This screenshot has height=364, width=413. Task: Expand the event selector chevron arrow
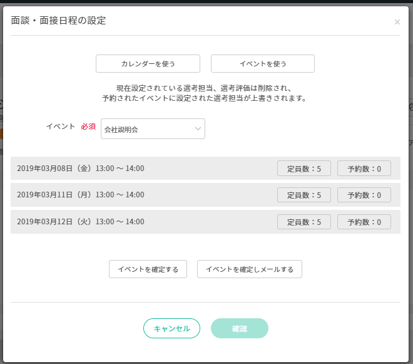(x=198, y=129)
